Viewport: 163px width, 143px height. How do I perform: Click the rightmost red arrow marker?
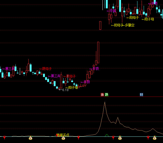coord(148,137)
